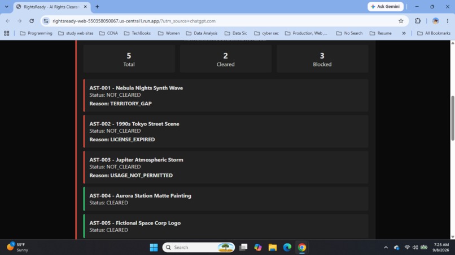Screen dimensions: 455x255
Task: Open the Women bookmark folder
Action: (169, 33)
